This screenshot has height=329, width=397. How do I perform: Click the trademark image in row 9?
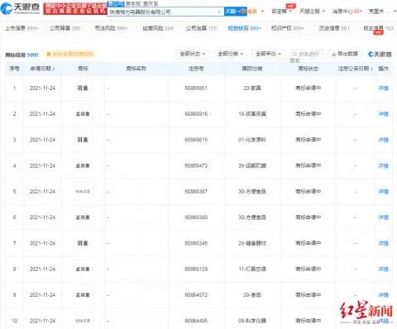point(83,295)
